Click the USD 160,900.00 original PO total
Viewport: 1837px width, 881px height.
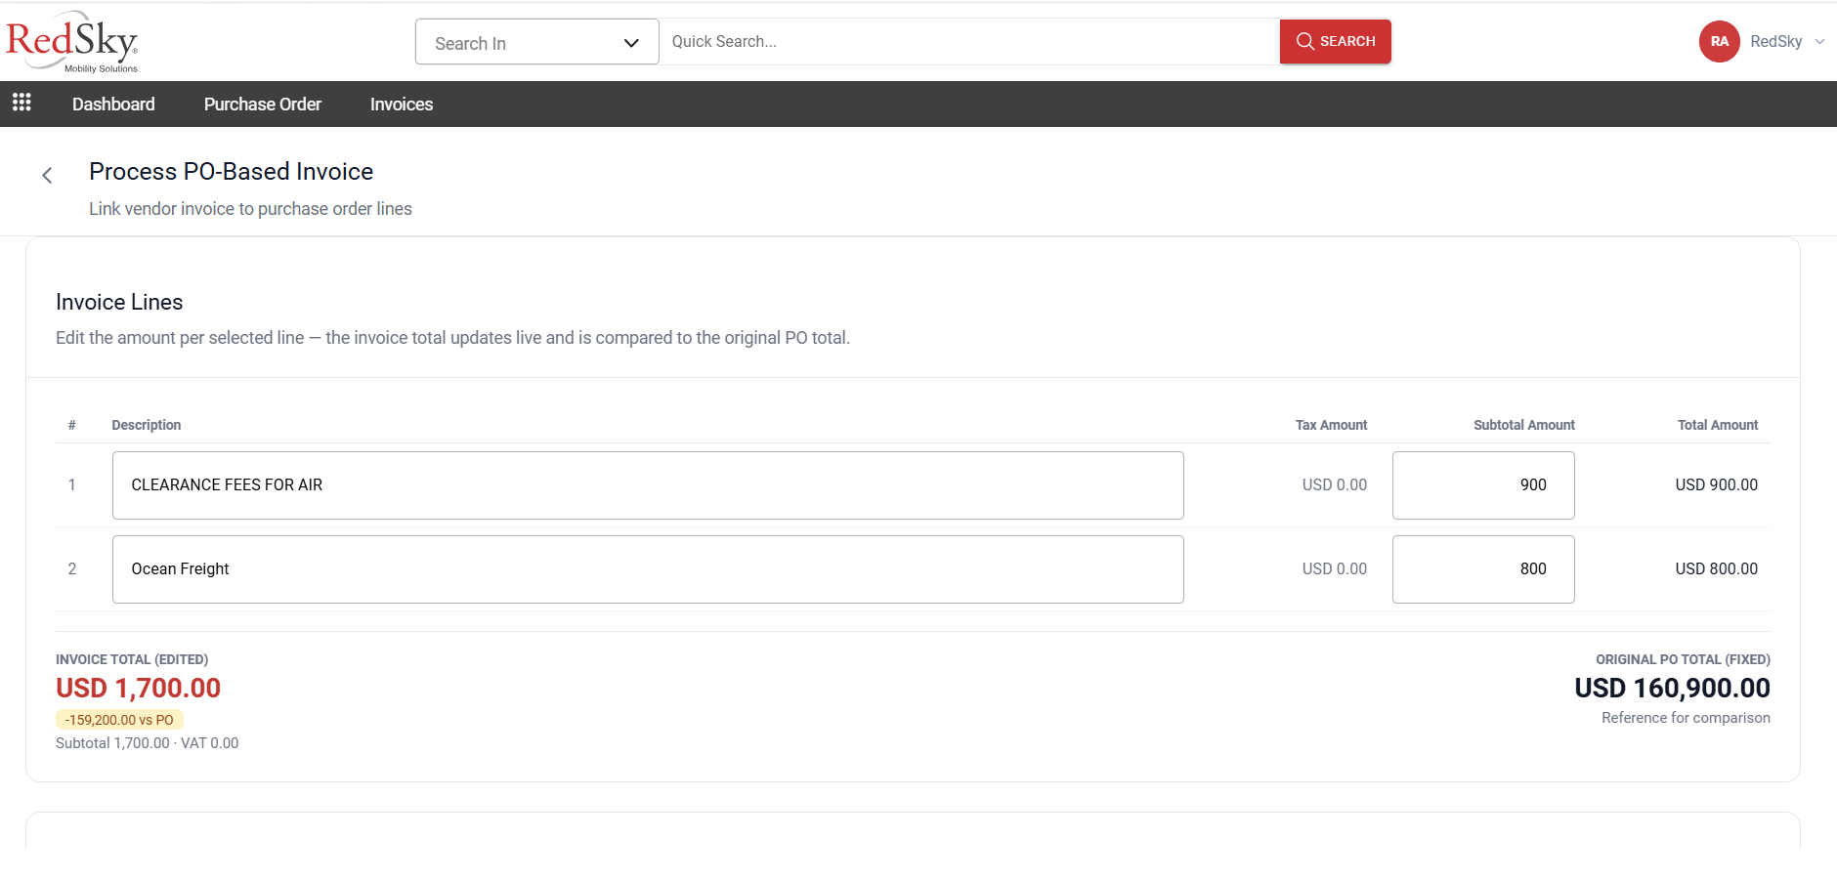click(1672, 689)
